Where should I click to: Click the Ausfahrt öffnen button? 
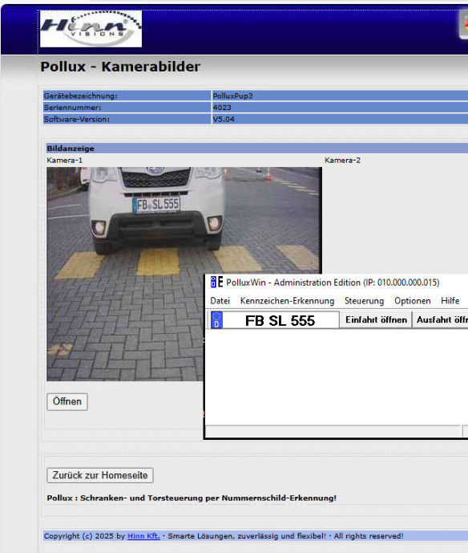pyautogui.click(x=441, y=320)
